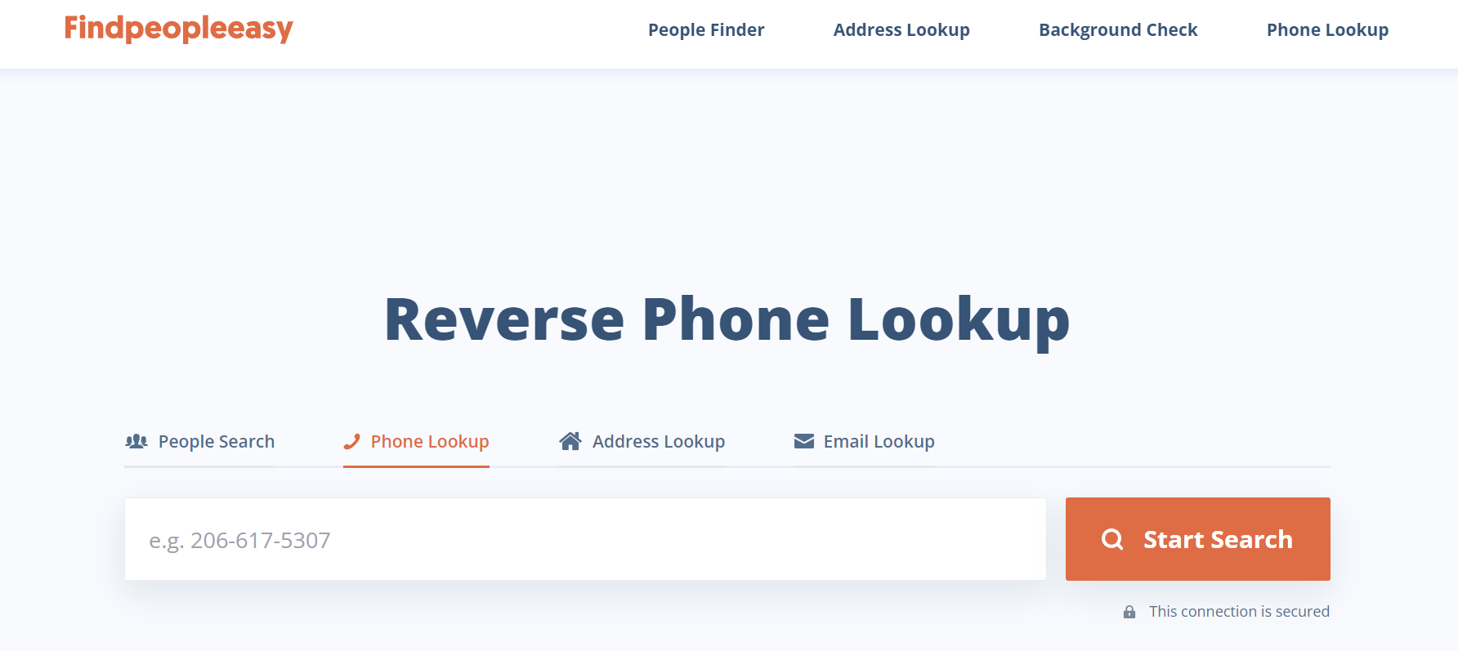This screenshot has height=651, width=1458.
Task: Click the house icon for Address Lookup
Action: click(570, 441)
